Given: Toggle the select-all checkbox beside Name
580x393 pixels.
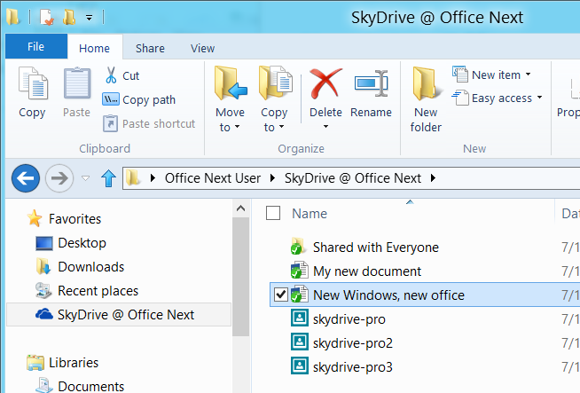Looking at the screenshot, I should coord(273,213).
